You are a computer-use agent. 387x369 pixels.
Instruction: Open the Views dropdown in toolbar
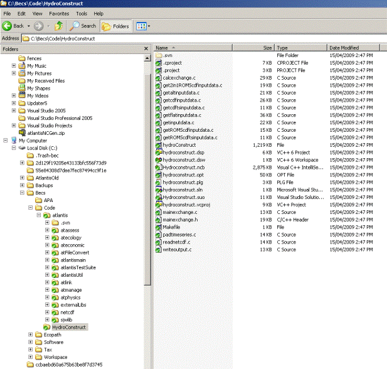142,26
